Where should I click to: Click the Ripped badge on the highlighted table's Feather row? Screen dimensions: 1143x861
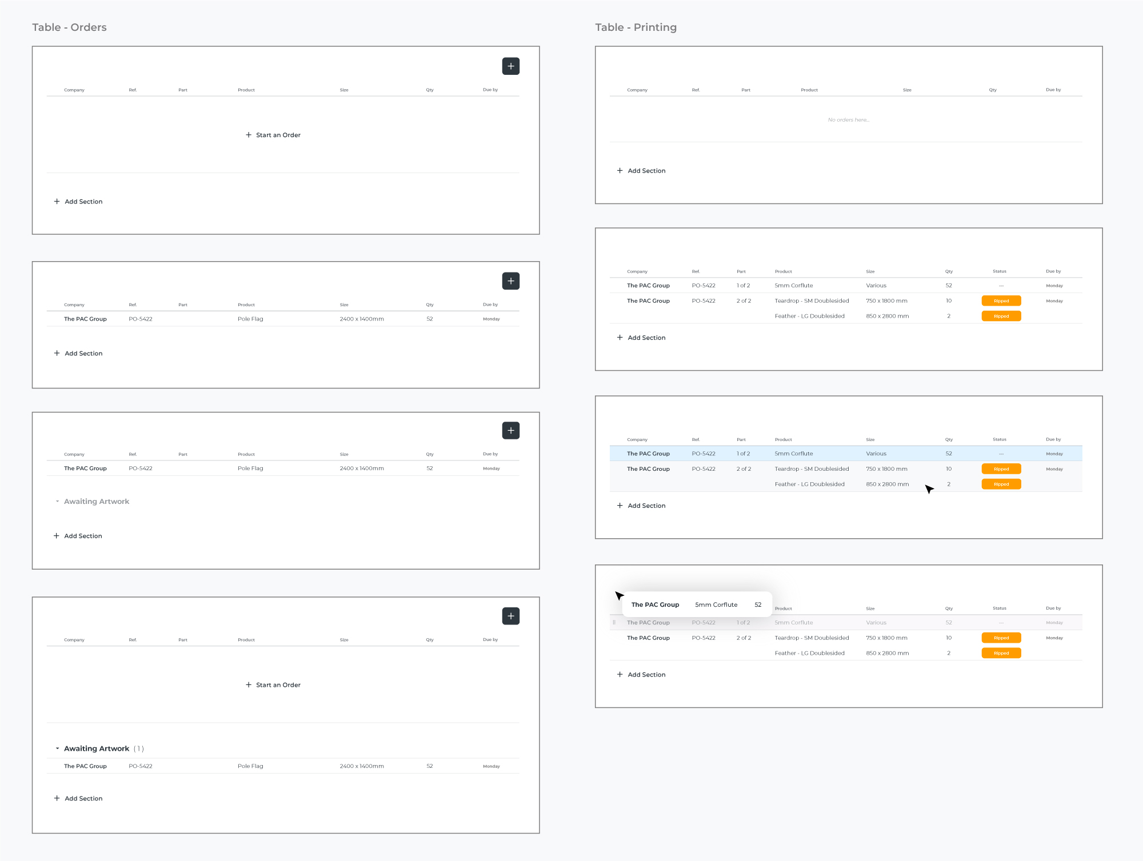click(x=1001, y=484)
